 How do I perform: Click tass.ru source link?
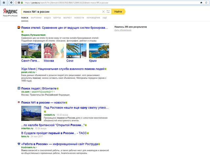pos(25,137)
